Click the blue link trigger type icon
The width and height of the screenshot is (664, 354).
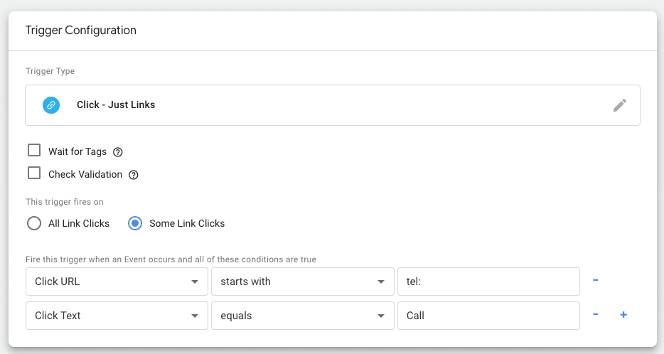(x=50, y=105)
